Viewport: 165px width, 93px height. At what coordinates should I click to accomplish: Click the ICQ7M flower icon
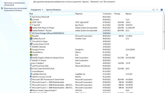31,55
